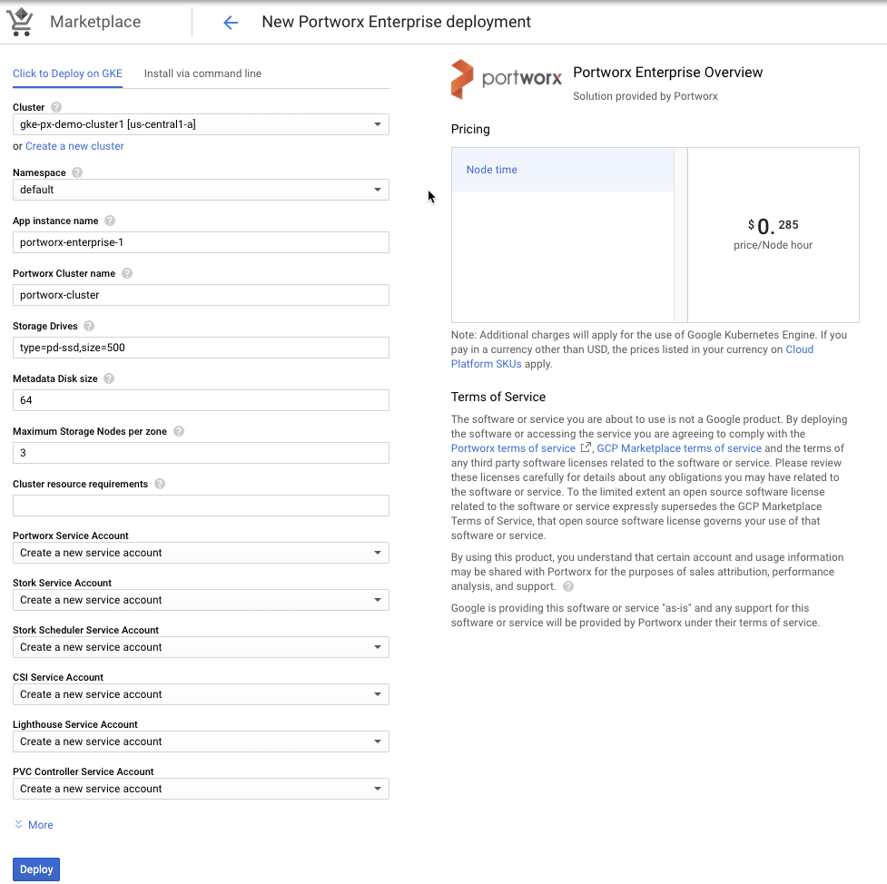This screenshot has height=884, width=887.
Task: Open Lighthouse Service Account dropdown
Action: pyautogui.click(x=201, y=742)
